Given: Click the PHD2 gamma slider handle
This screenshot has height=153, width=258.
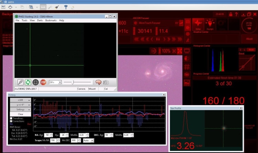Looking at the screenshot, I should pos(73,82).
